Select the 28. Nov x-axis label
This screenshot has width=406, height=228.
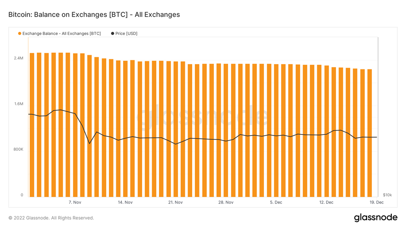pyautogui.click(x=226, y=202)
